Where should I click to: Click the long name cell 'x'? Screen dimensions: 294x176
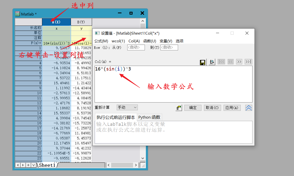pos(56,28)
